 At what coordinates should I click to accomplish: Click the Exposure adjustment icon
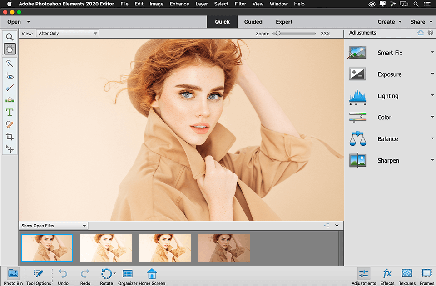(357, 74)
